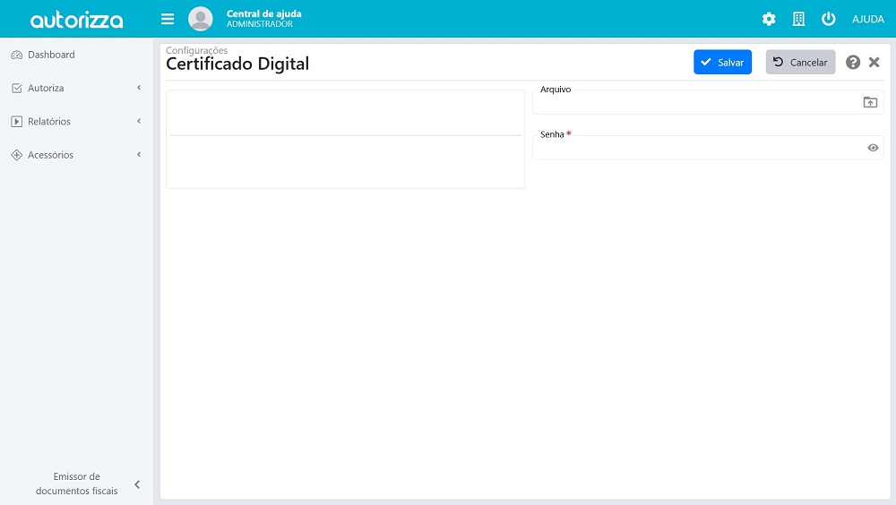896x505 pixels.
Task: Close the Certificado Digital panel
Action: click(874, 63)
